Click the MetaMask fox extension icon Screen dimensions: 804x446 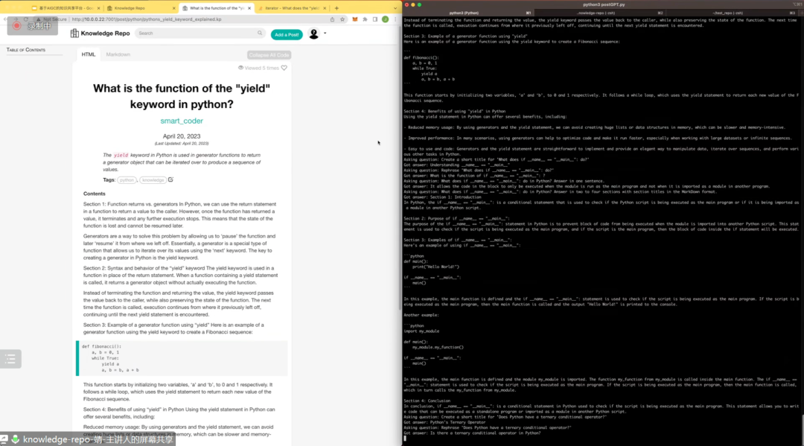point(354,19)
